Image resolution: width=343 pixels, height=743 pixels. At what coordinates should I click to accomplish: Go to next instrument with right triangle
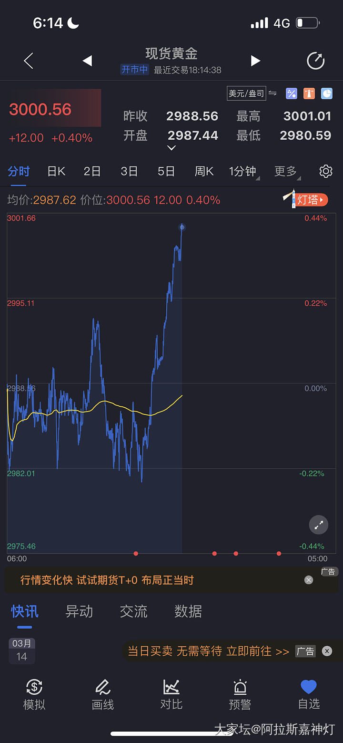(256, 61)
